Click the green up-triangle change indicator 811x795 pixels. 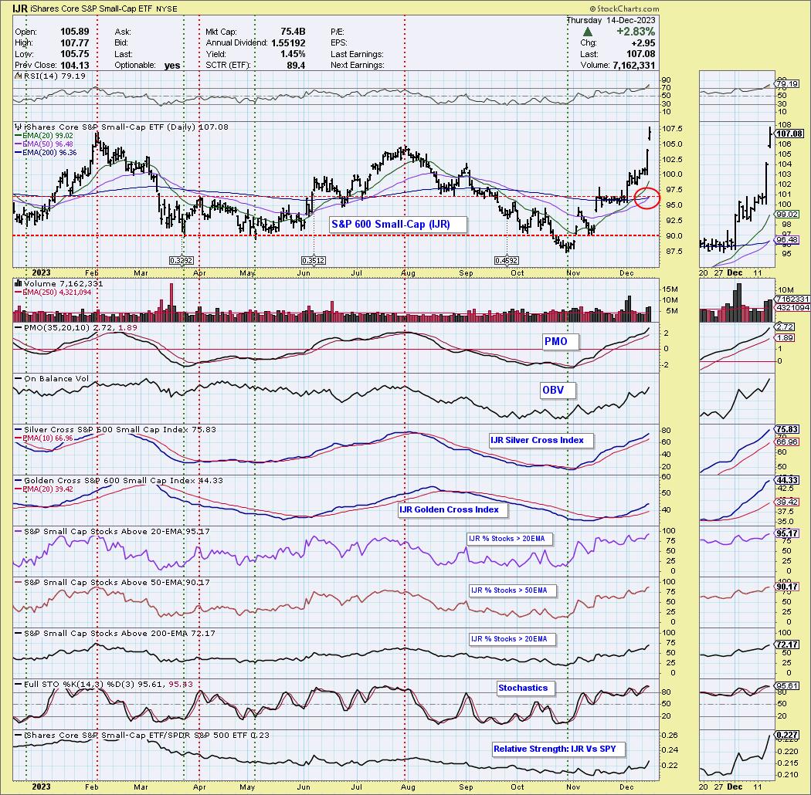(x=588, y=32)
